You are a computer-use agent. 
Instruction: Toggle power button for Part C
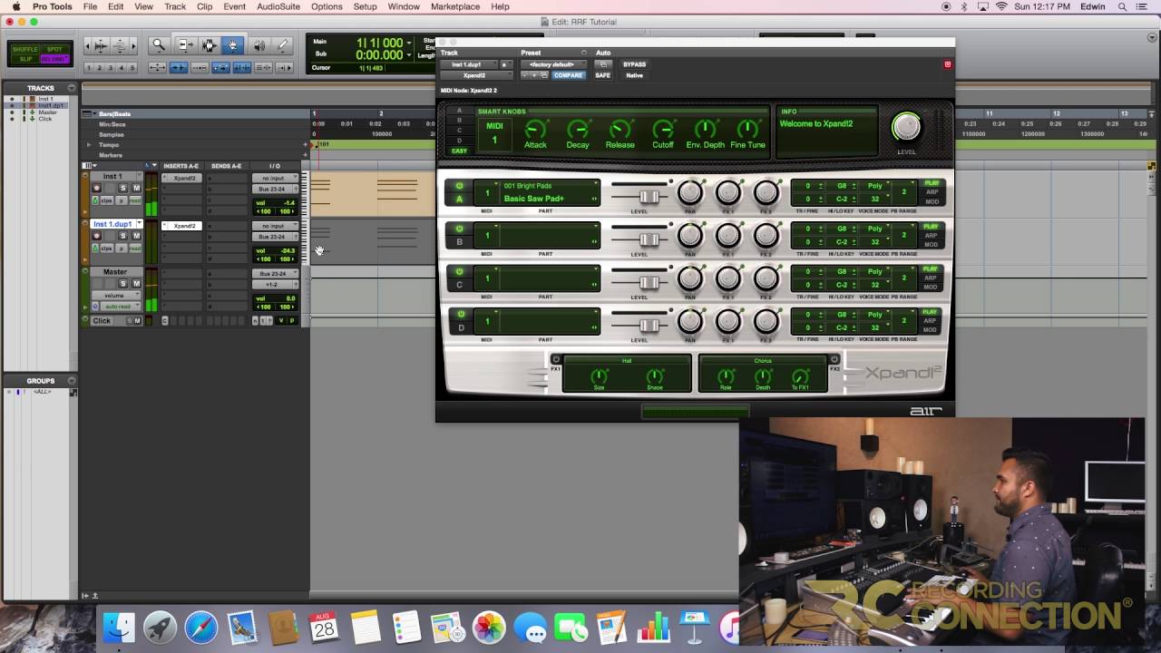point(460,271)
